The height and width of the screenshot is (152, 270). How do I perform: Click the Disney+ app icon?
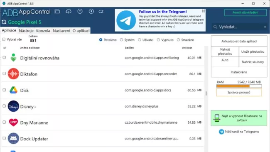point(13,106)
